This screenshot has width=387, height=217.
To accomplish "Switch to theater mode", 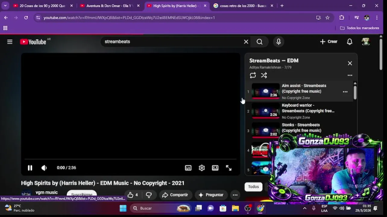I will 215,168.
